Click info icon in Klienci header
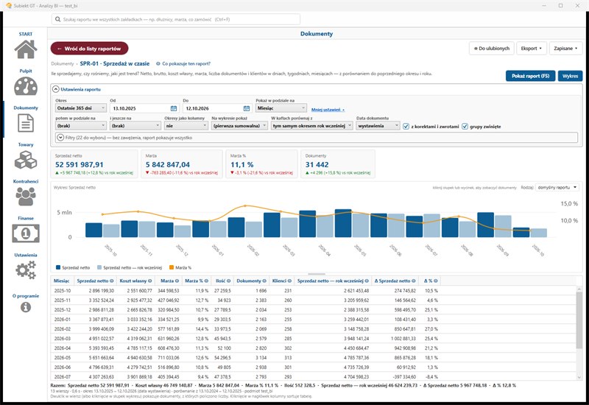This screenshot has height=405, width=589. (289, 281)
